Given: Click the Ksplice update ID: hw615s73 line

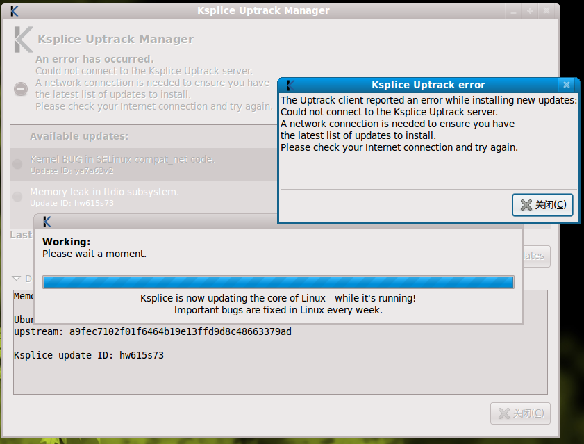Looking at the screenshot, I should [x=89, y=355].
